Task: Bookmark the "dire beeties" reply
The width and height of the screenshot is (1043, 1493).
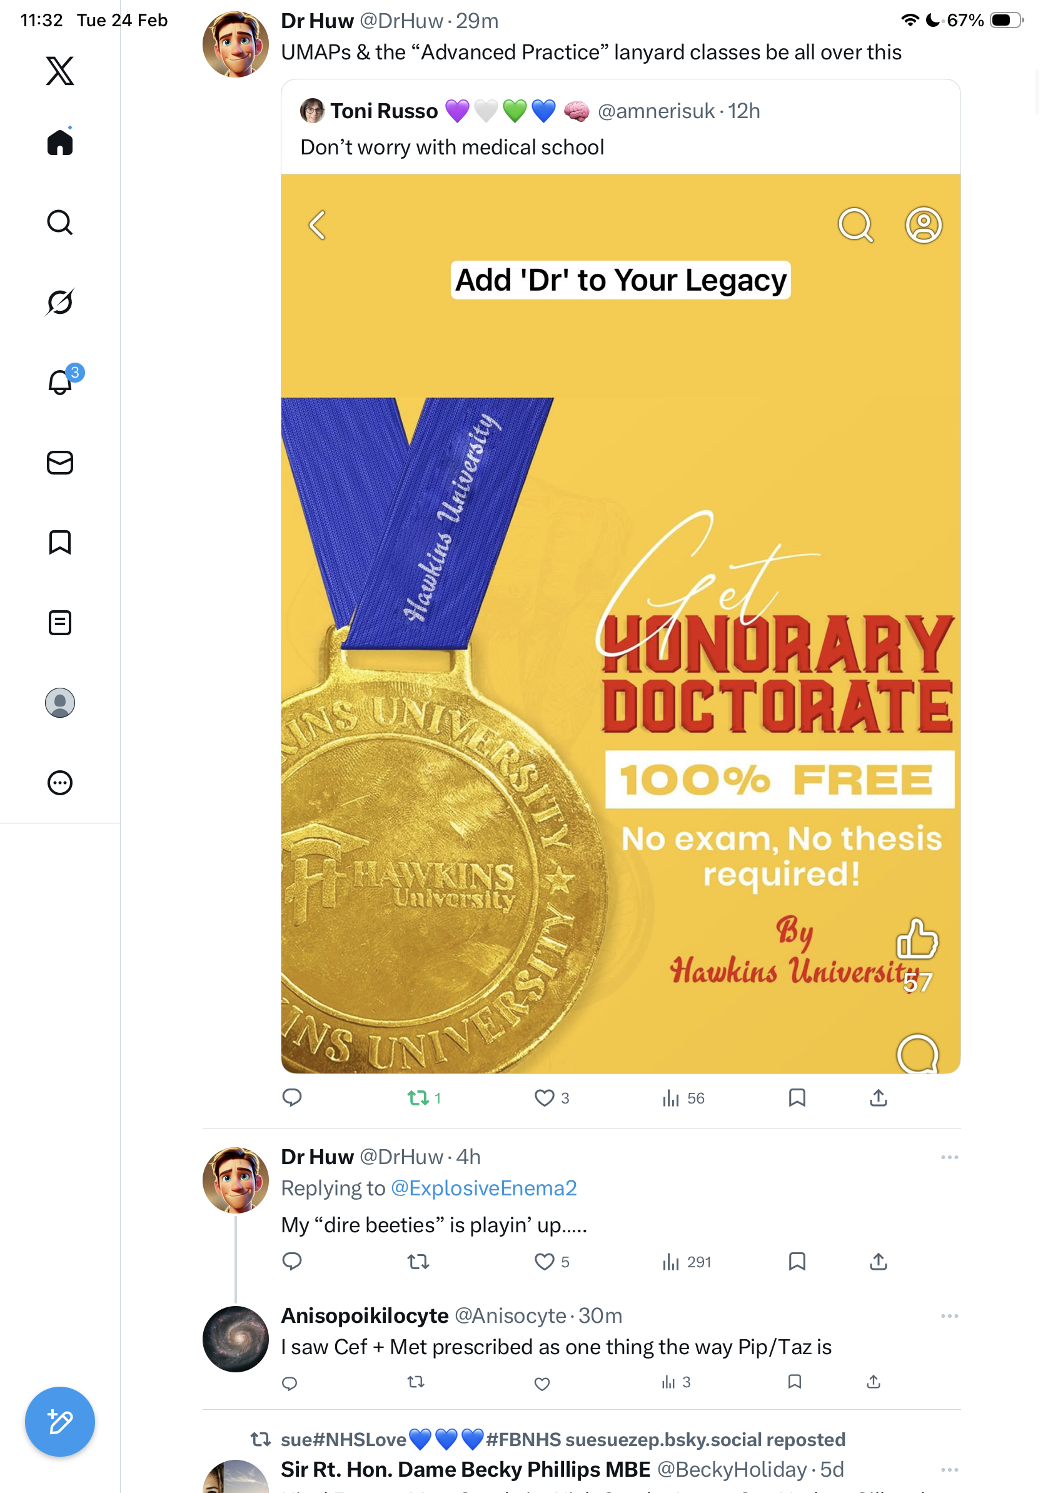Action: point(797,1262)
